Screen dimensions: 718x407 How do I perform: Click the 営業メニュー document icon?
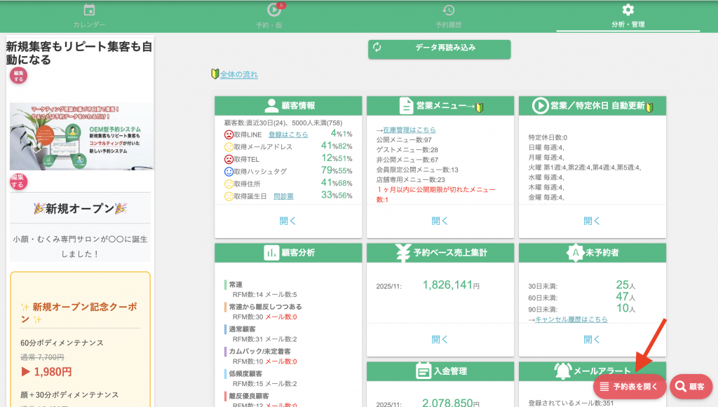(406, 106)
